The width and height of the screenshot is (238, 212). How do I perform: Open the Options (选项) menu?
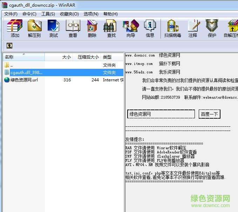(x=91, y=14)
